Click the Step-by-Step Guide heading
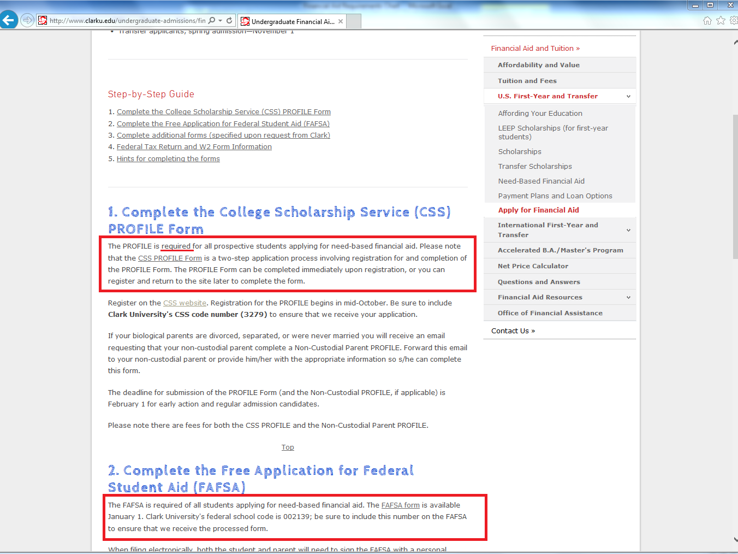The image size is (738, 554). [x=151, y=94]
